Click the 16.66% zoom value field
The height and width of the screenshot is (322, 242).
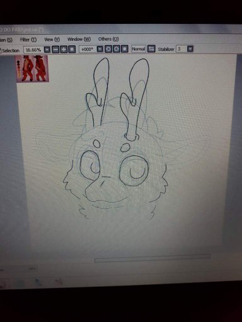pyautogui.click(x=34, y=50)
